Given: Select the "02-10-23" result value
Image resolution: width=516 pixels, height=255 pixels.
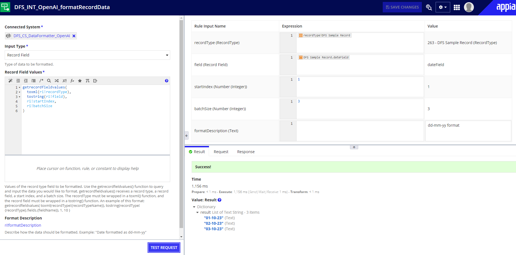Looking at the screenshot, I should [x=214, y=223].
